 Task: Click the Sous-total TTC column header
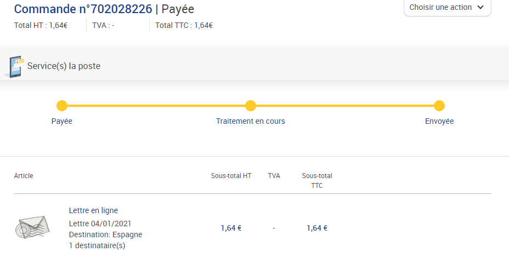[x=317, y=181]
